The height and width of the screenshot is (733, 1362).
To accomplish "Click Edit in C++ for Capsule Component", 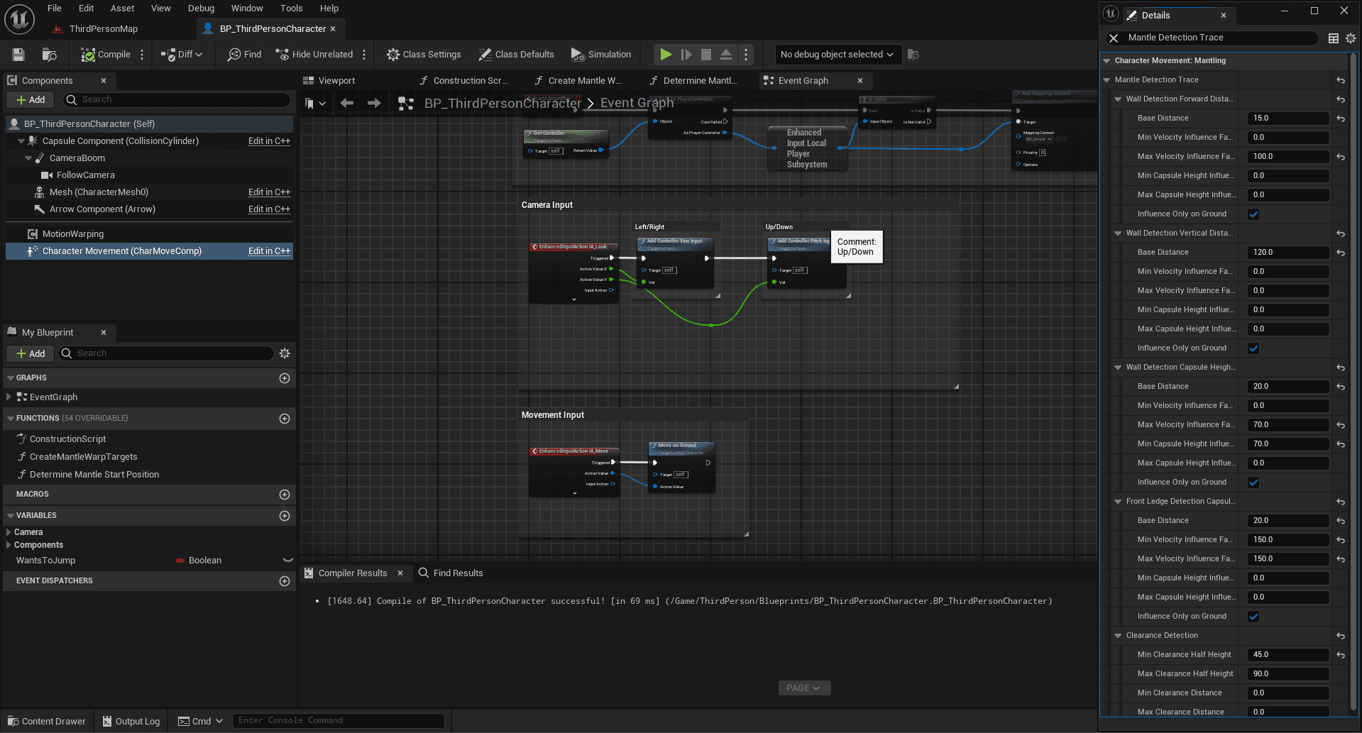I will [269, 141].
